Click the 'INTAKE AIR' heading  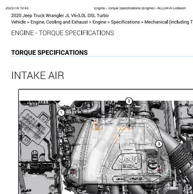tap(38, 75)
